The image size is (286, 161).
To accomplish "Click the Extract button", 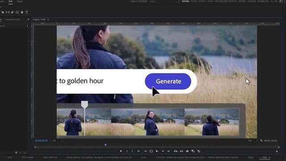I will point(181,151).
